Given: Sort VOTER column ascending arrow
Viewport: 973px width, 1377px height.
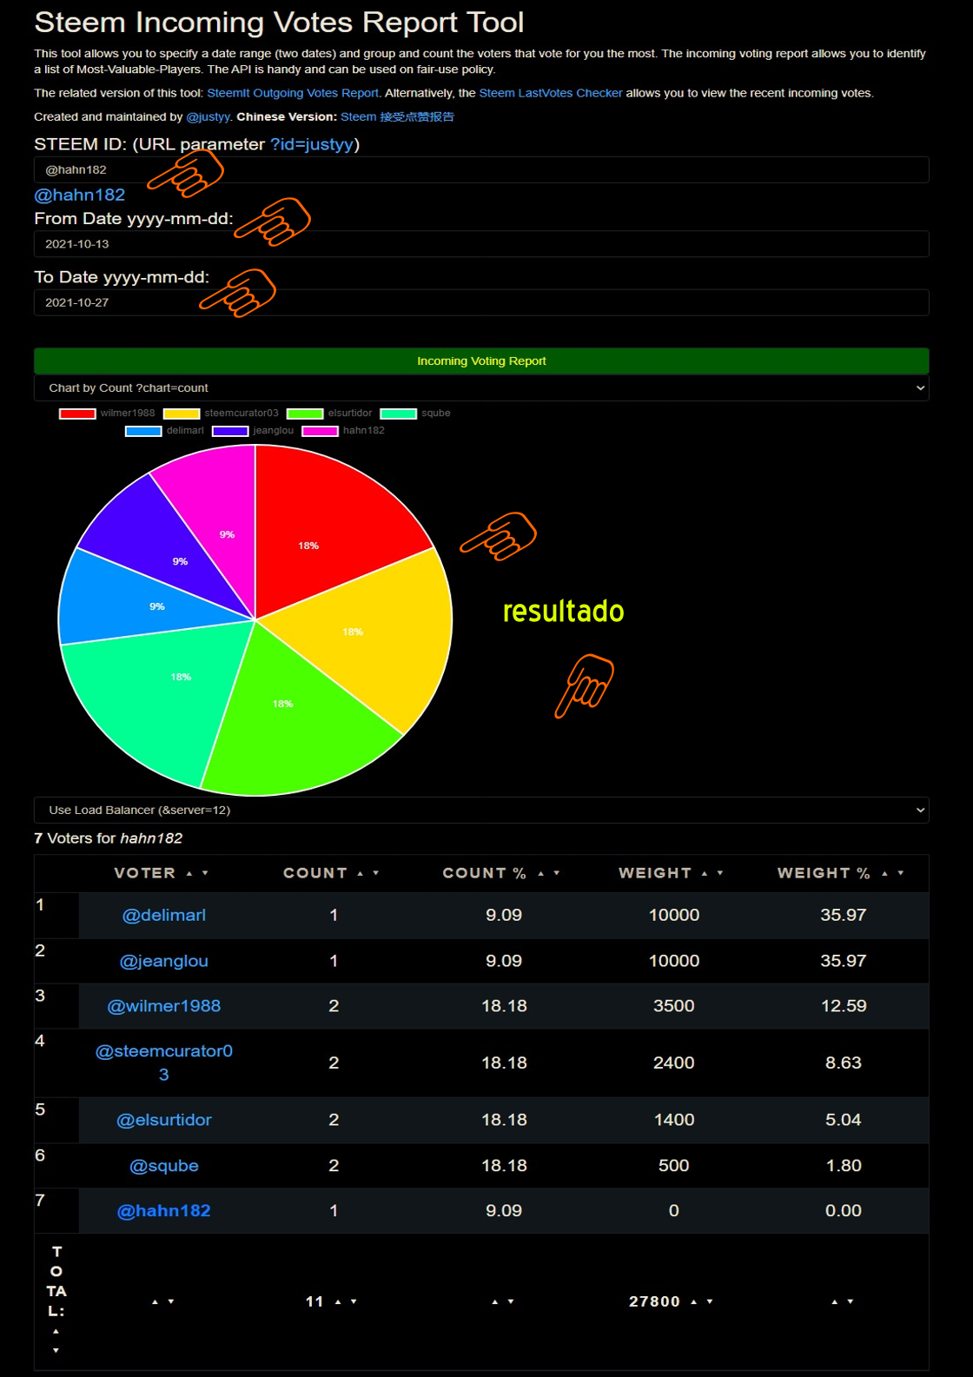Looking at the screenshot, I should click(189, 873).
